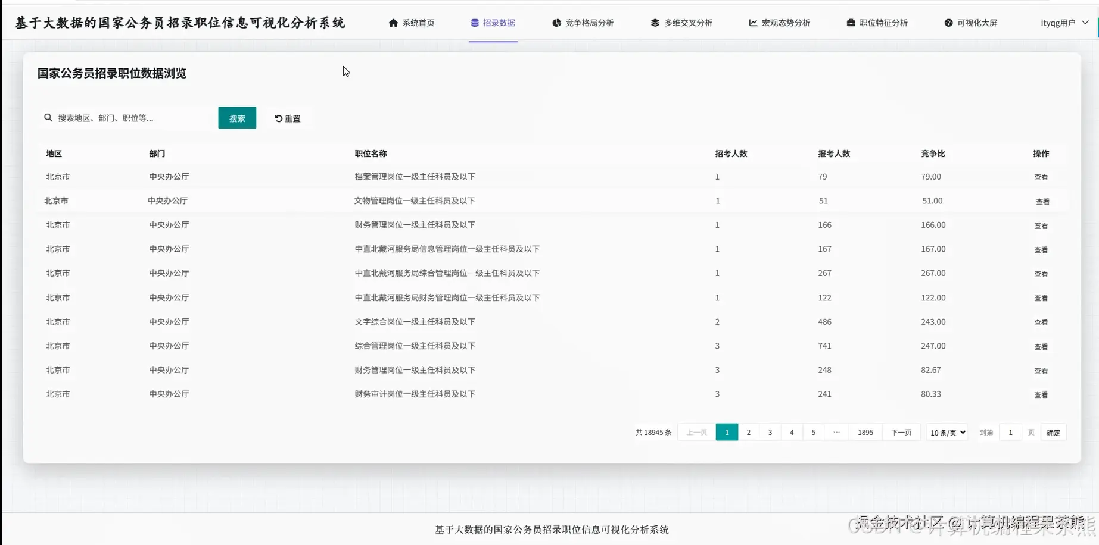
Task: Click the 搜索 search button
Action: 236,118
